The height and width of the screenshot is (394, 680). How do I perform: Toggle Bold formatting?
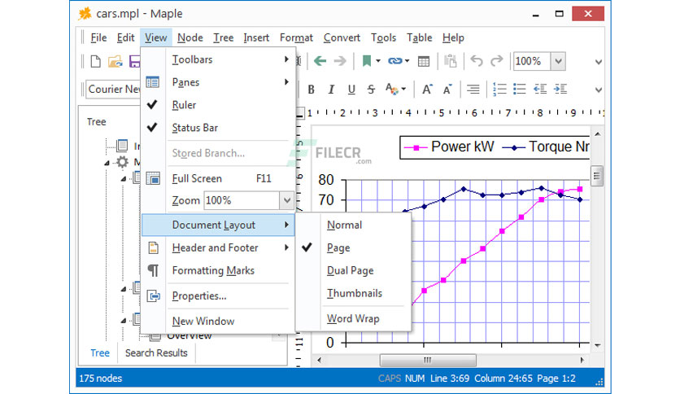point(311,90)
